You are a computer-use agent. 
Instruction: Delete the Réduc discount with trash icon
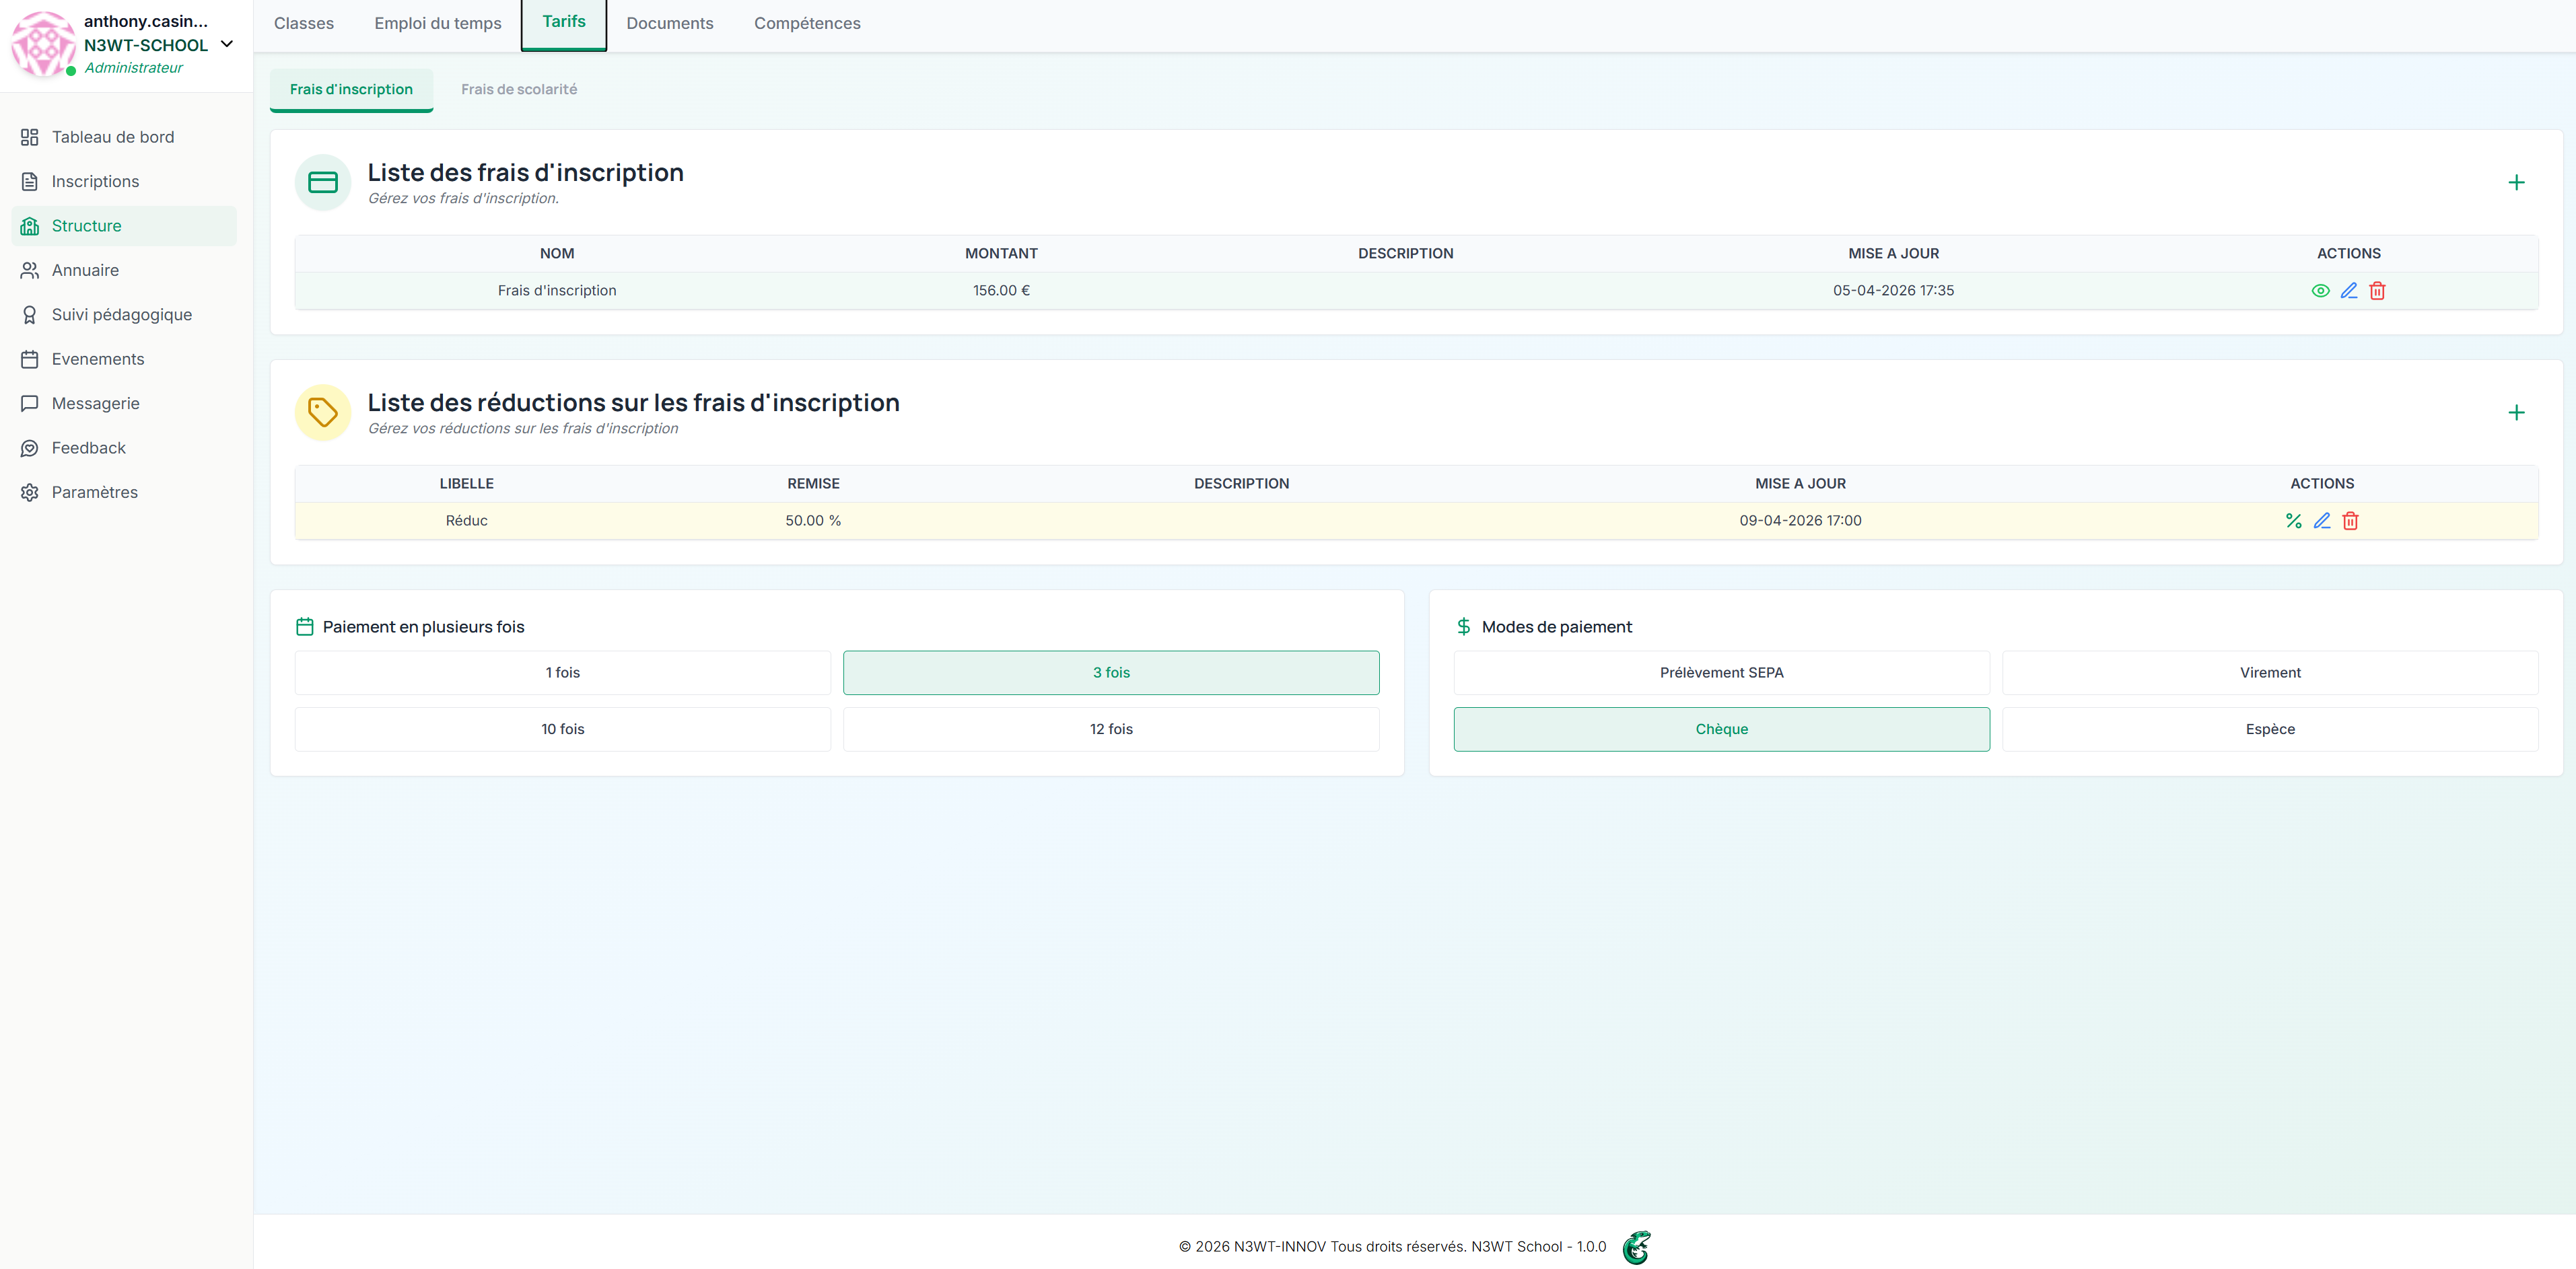coord(2350,521)
